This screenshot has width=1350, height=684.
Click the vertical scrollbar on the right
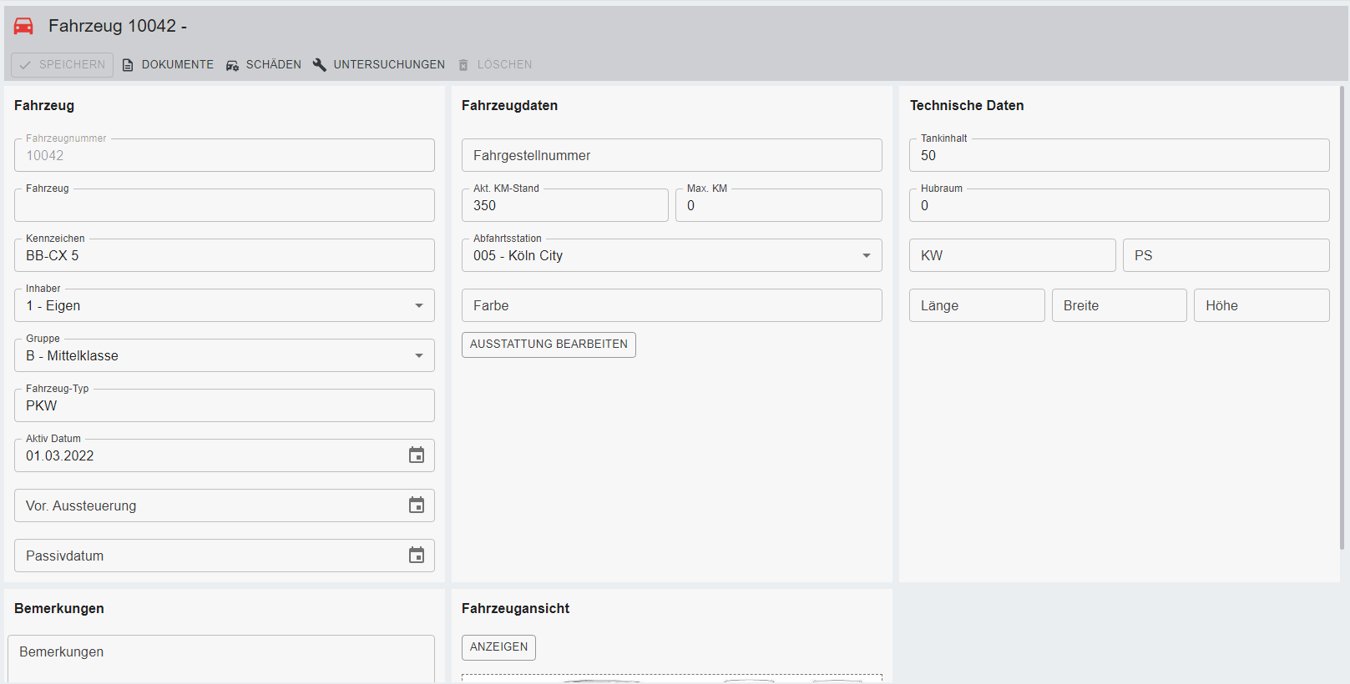pos(1342,317)
